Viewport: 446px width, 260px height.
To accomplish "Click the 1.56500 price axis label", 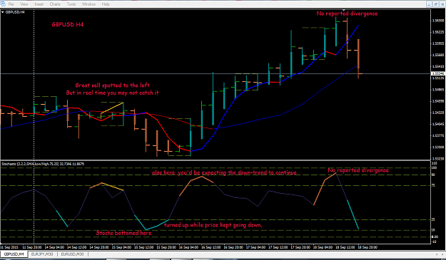I will coord(437,21).
